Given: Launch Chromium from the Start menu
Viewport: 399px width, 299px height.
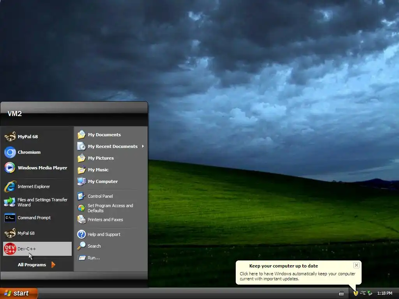Looking at the screenshot, I should (37, 152).
